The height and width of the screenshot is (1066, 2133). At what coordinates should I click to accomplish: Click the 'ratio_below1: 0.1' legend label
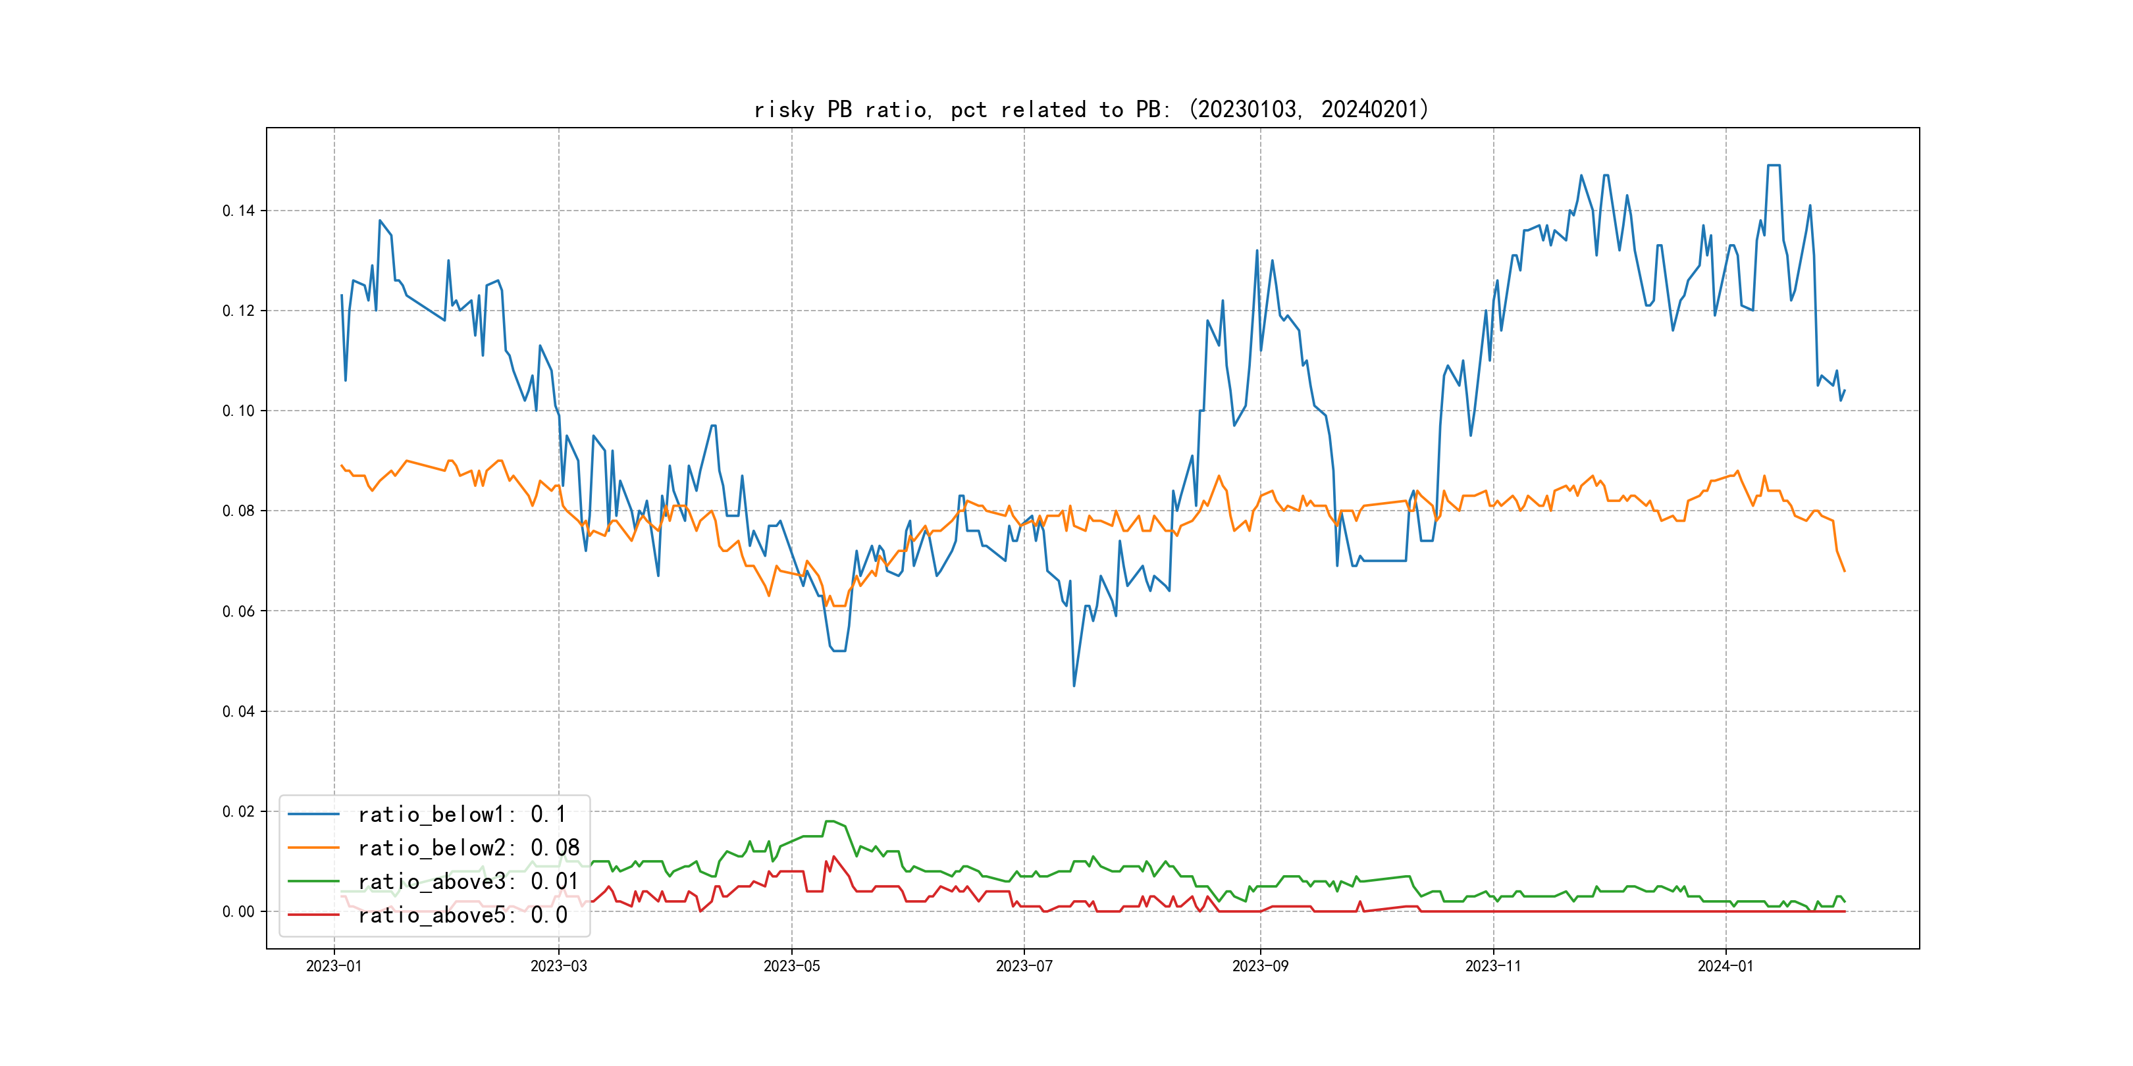(x=462, y=815)
